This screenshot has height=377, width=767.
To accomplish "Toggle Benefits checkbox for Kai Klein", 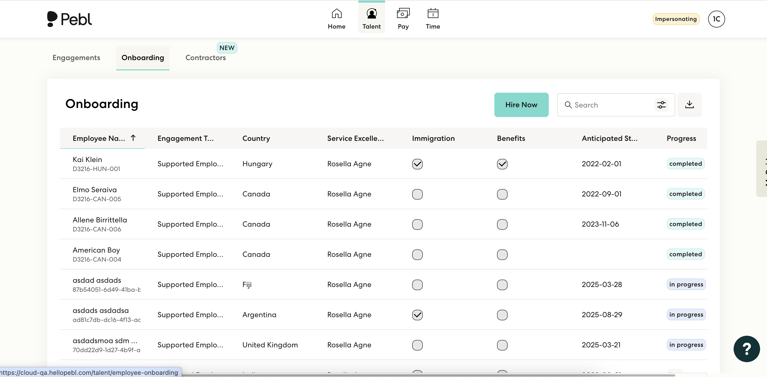I will 502,164.
